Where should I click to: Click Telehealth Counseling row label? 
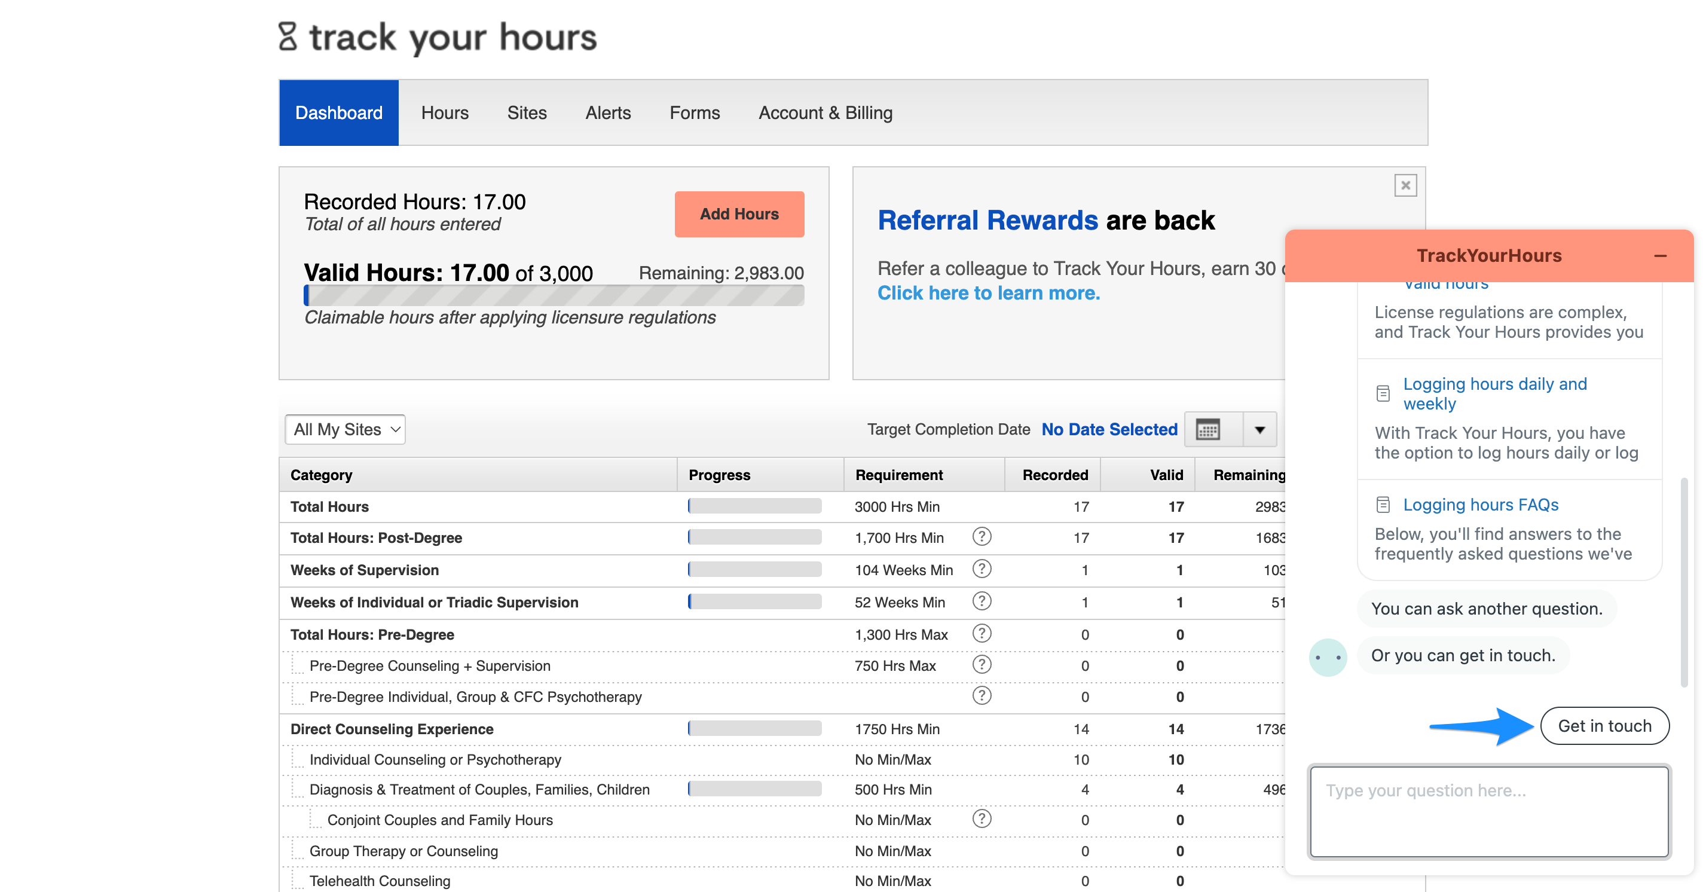click(x=380, y=881)
